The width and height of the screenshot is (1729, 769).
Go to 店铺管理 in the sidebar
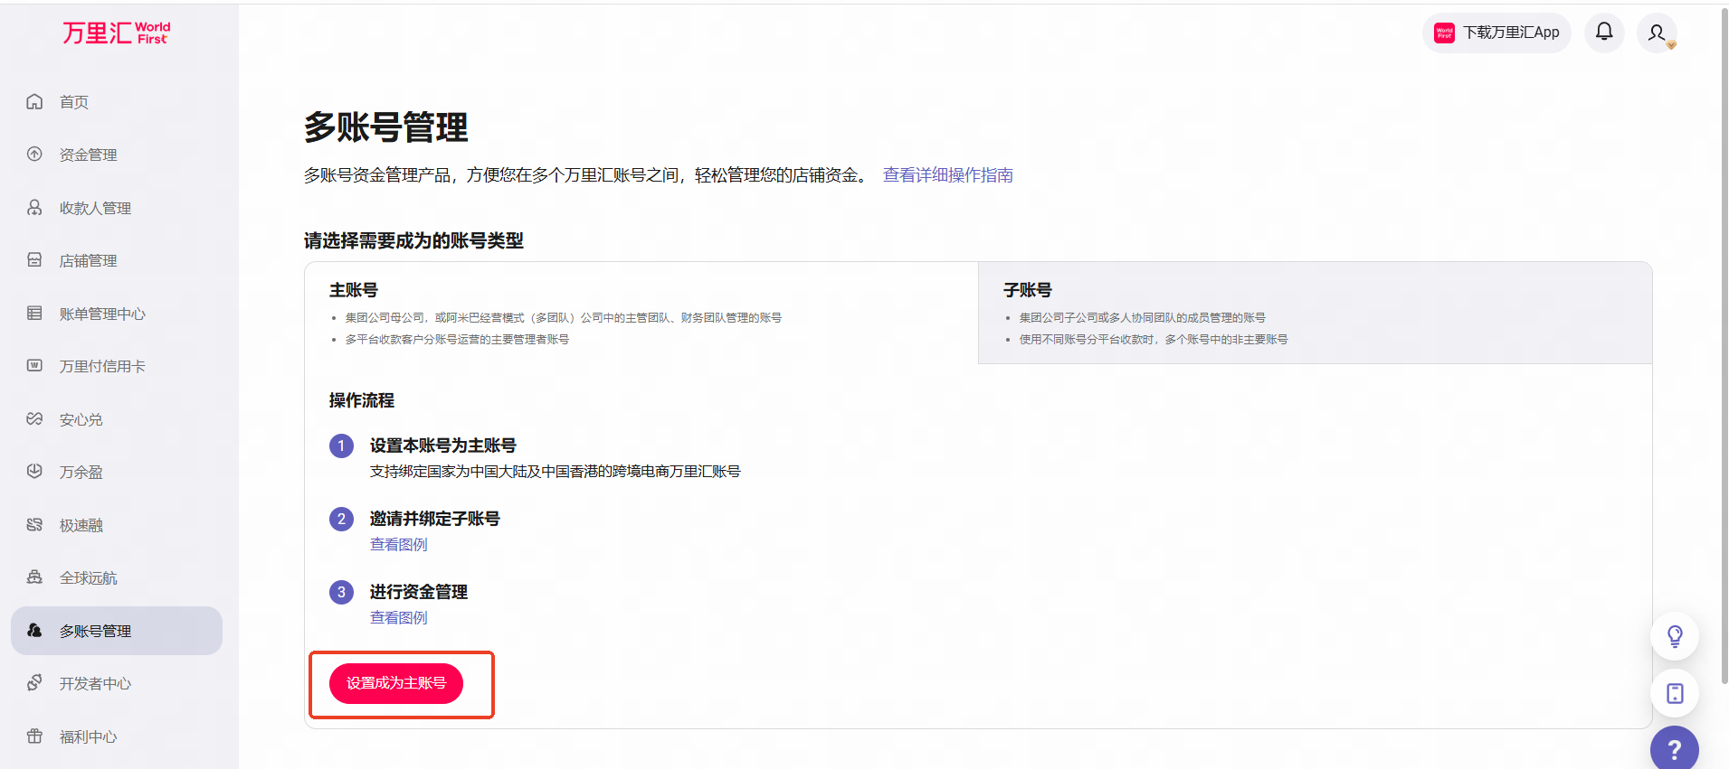(x=88, y=261)
